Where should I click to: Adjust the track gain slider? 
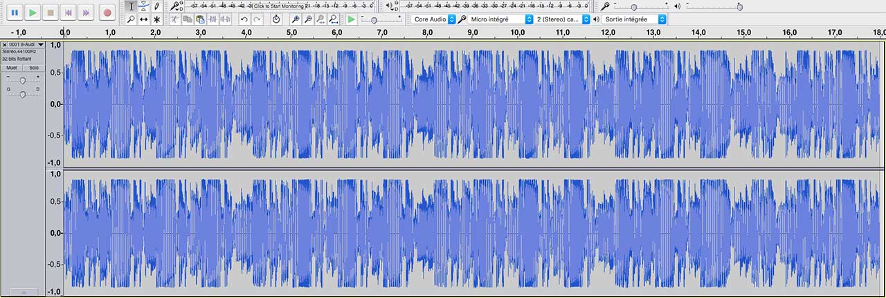(23, 81)
